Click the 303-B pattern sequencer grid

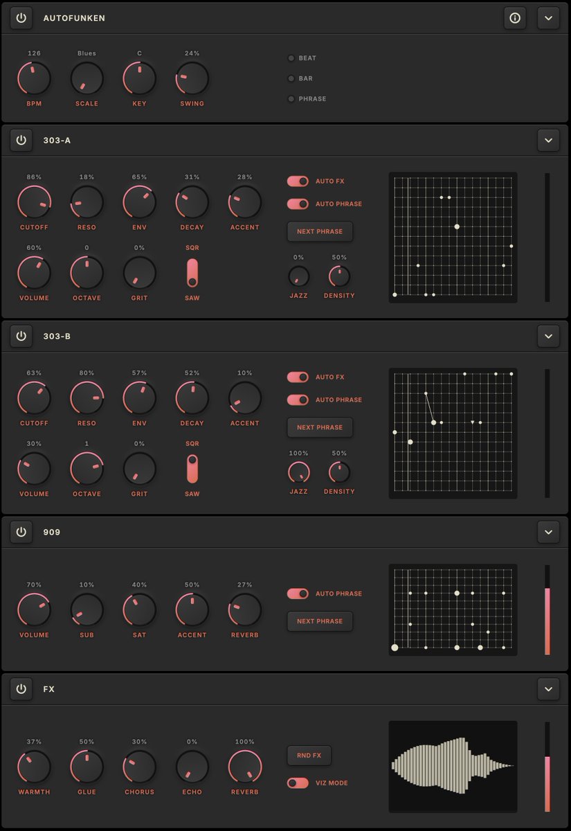[x=453, y=433]
